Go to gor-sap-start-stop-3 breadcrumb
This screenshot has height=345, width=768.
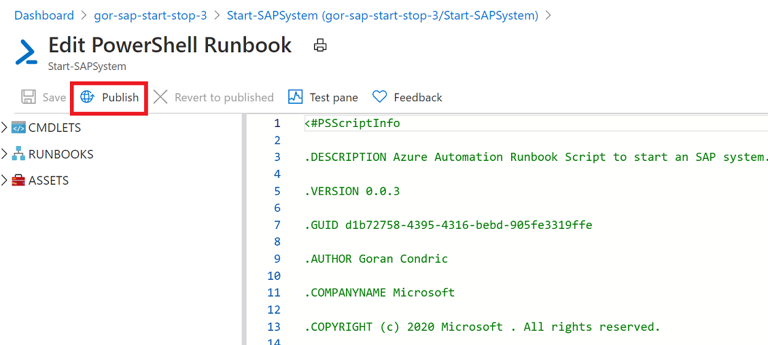point(150,15)
